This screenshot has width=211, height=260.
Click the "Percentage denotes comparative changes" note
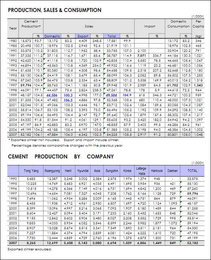pos(67,146)
